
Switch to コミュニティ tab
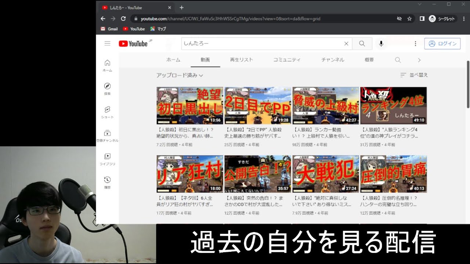[x=287, y=60]
